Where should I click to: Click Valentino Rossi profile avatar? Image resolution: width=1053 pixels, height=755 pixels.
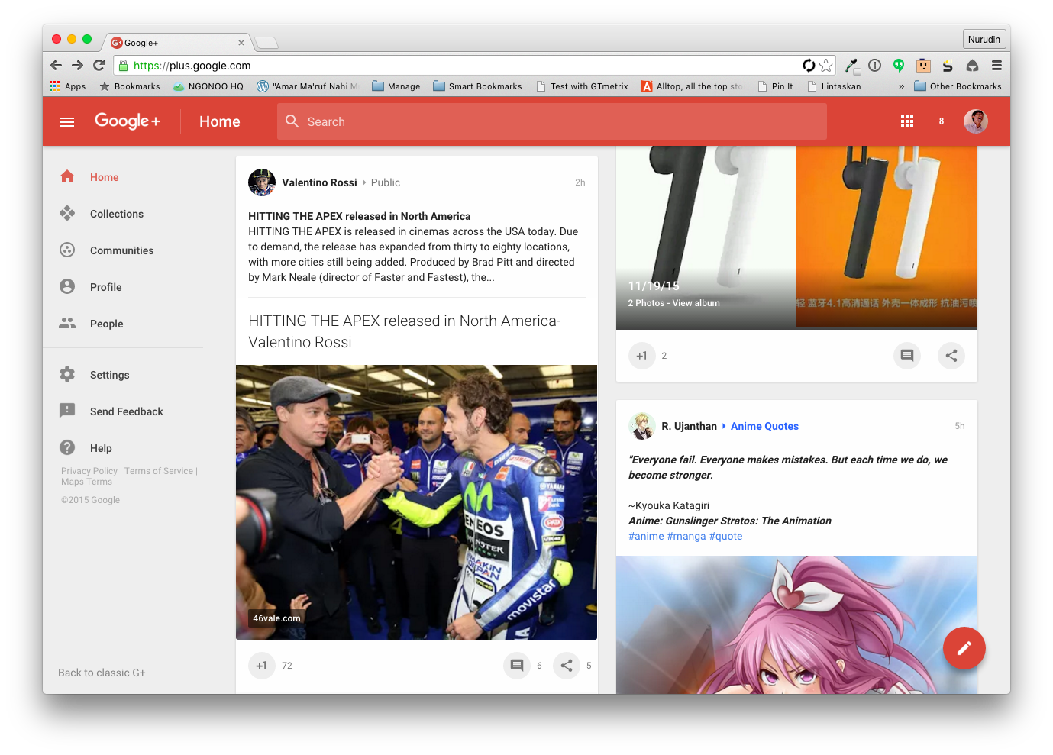tap(262, 182)
